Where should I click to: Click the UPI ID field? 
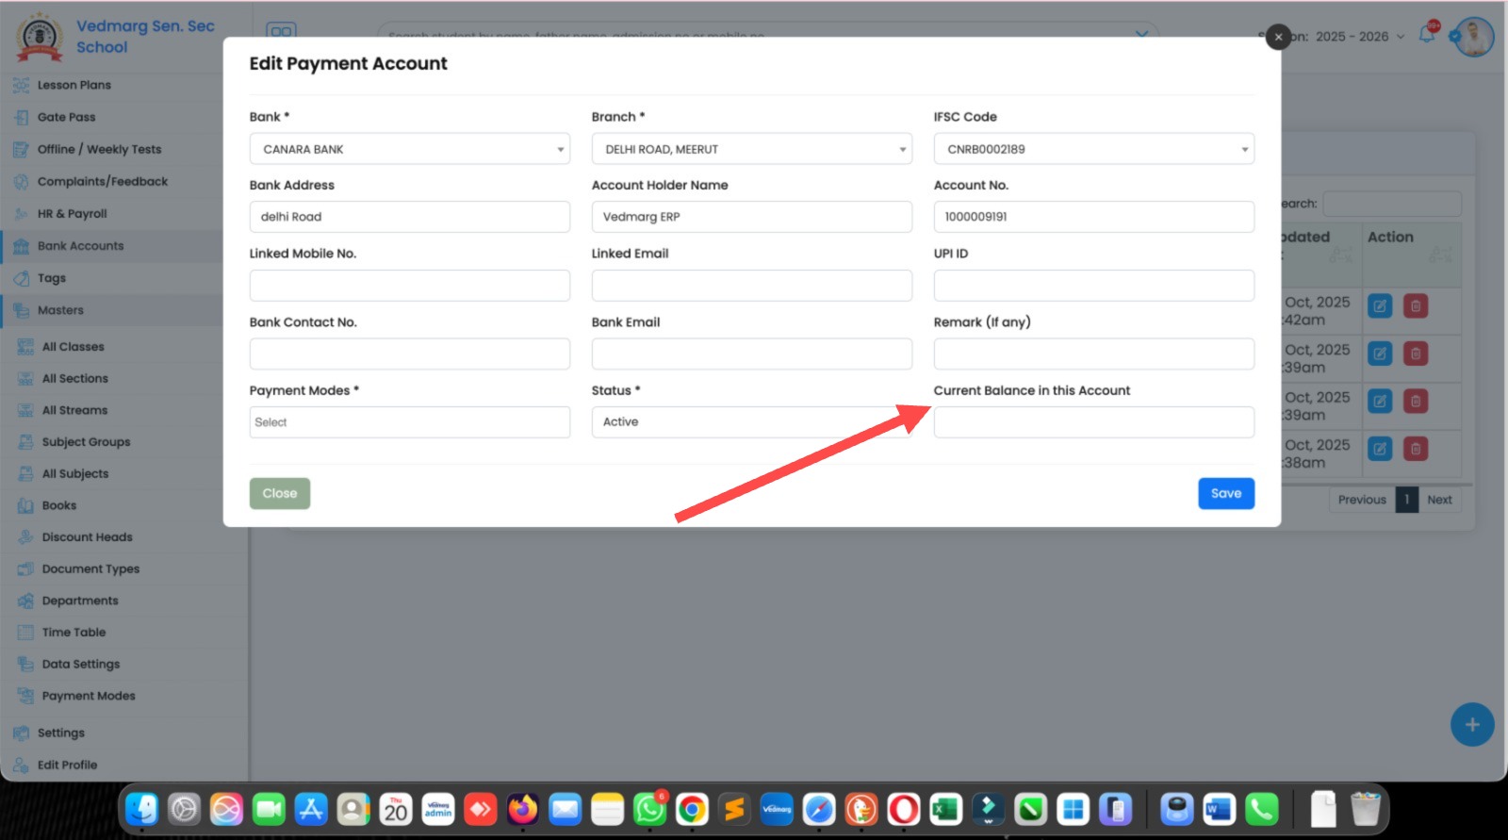1094,286
